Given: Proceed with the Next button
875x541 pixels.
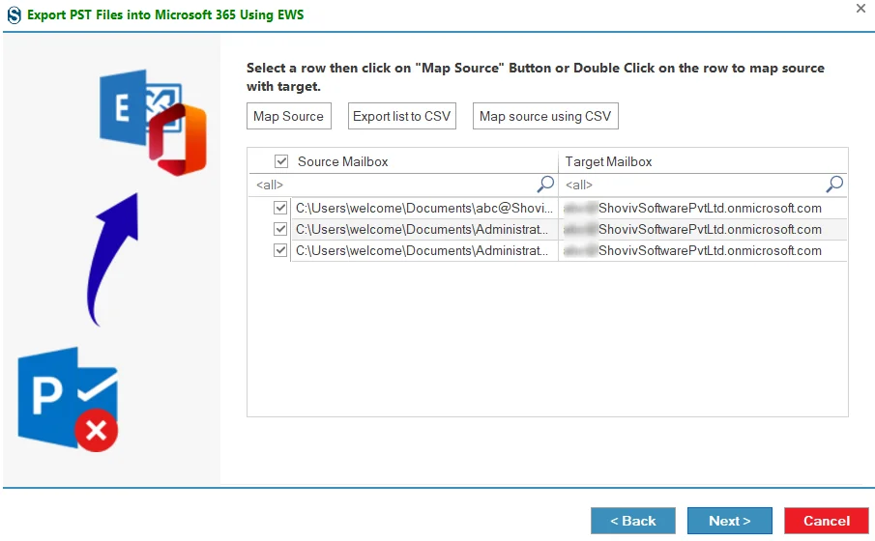Looking at the screenshot, I should (729, 521).
